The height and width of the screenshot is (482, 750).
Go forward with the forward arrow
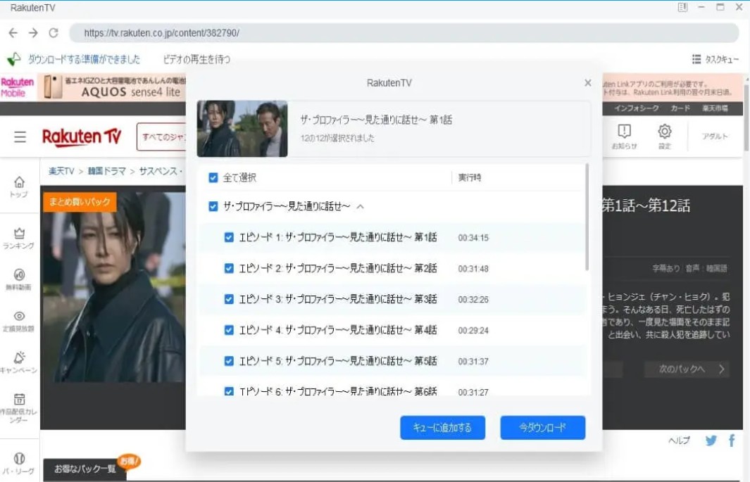pos(33,32)
